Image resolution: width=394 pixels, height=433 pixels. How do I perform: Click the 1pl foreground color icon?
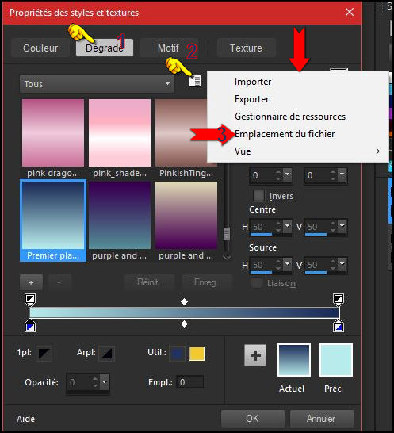pyautogui.click(x=44, y=353)
